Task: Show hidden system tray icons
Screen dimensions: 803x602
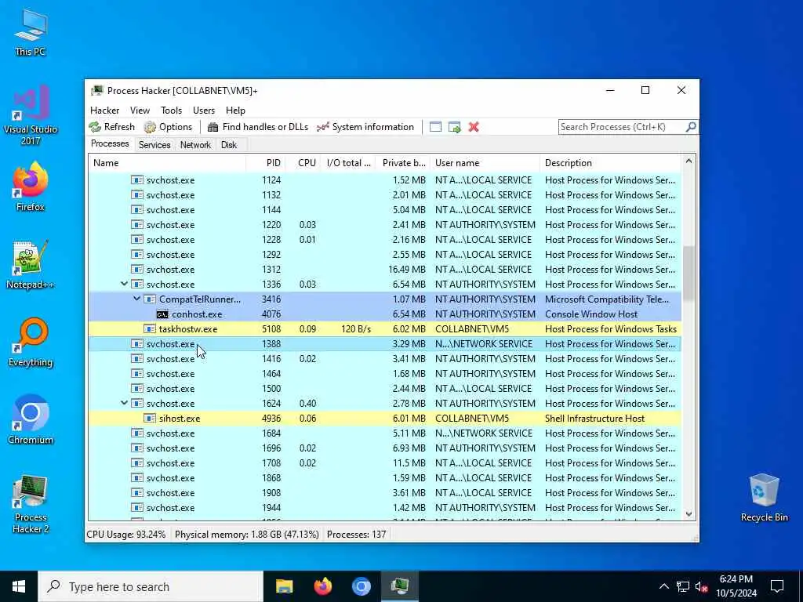Action: point(663,586)
